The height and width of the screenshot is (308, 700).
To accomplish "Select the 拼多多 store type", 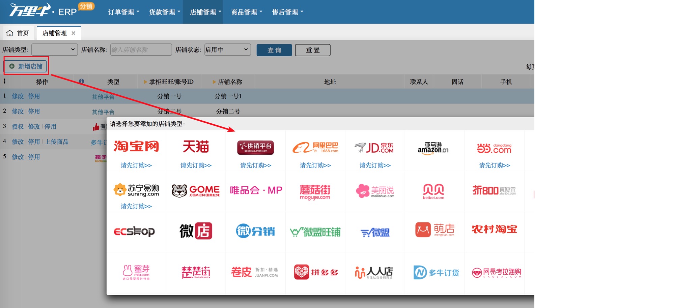I will [x=316, y=272].
